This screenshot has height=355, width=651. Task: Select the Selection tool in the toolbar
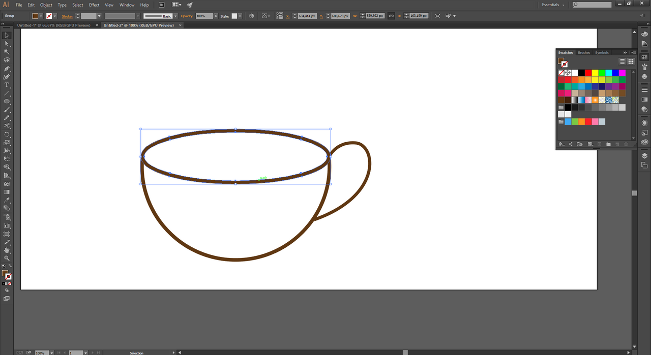tap(7, 36)
